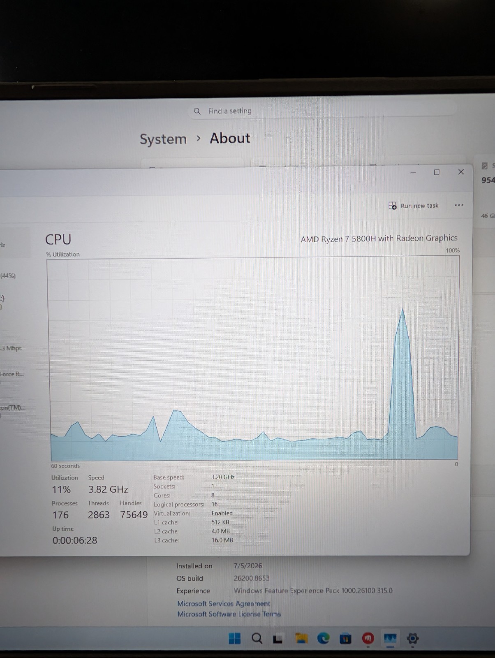Click the About breadcrumb heading
Image resolution: width=495 pixels, height=658 pixels.
pyautogui.click(x=230, y=138)
